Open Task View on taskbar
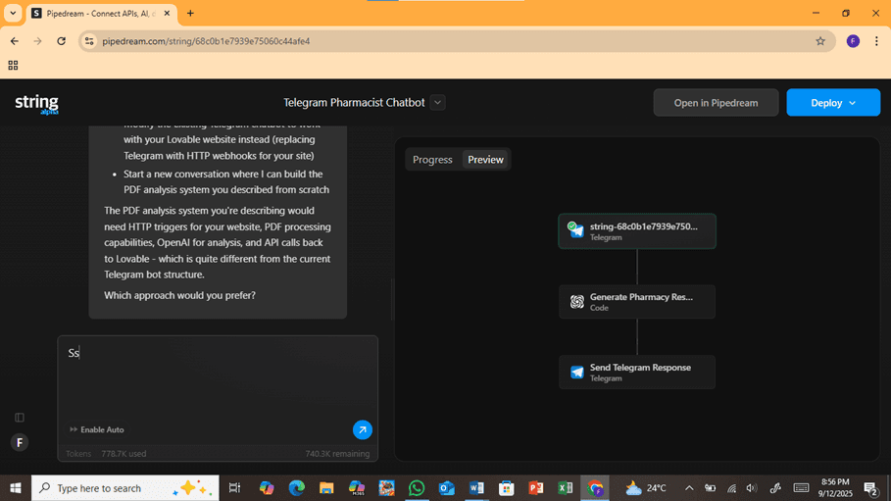This screenshot has width=891, height=501. point(234,488)
